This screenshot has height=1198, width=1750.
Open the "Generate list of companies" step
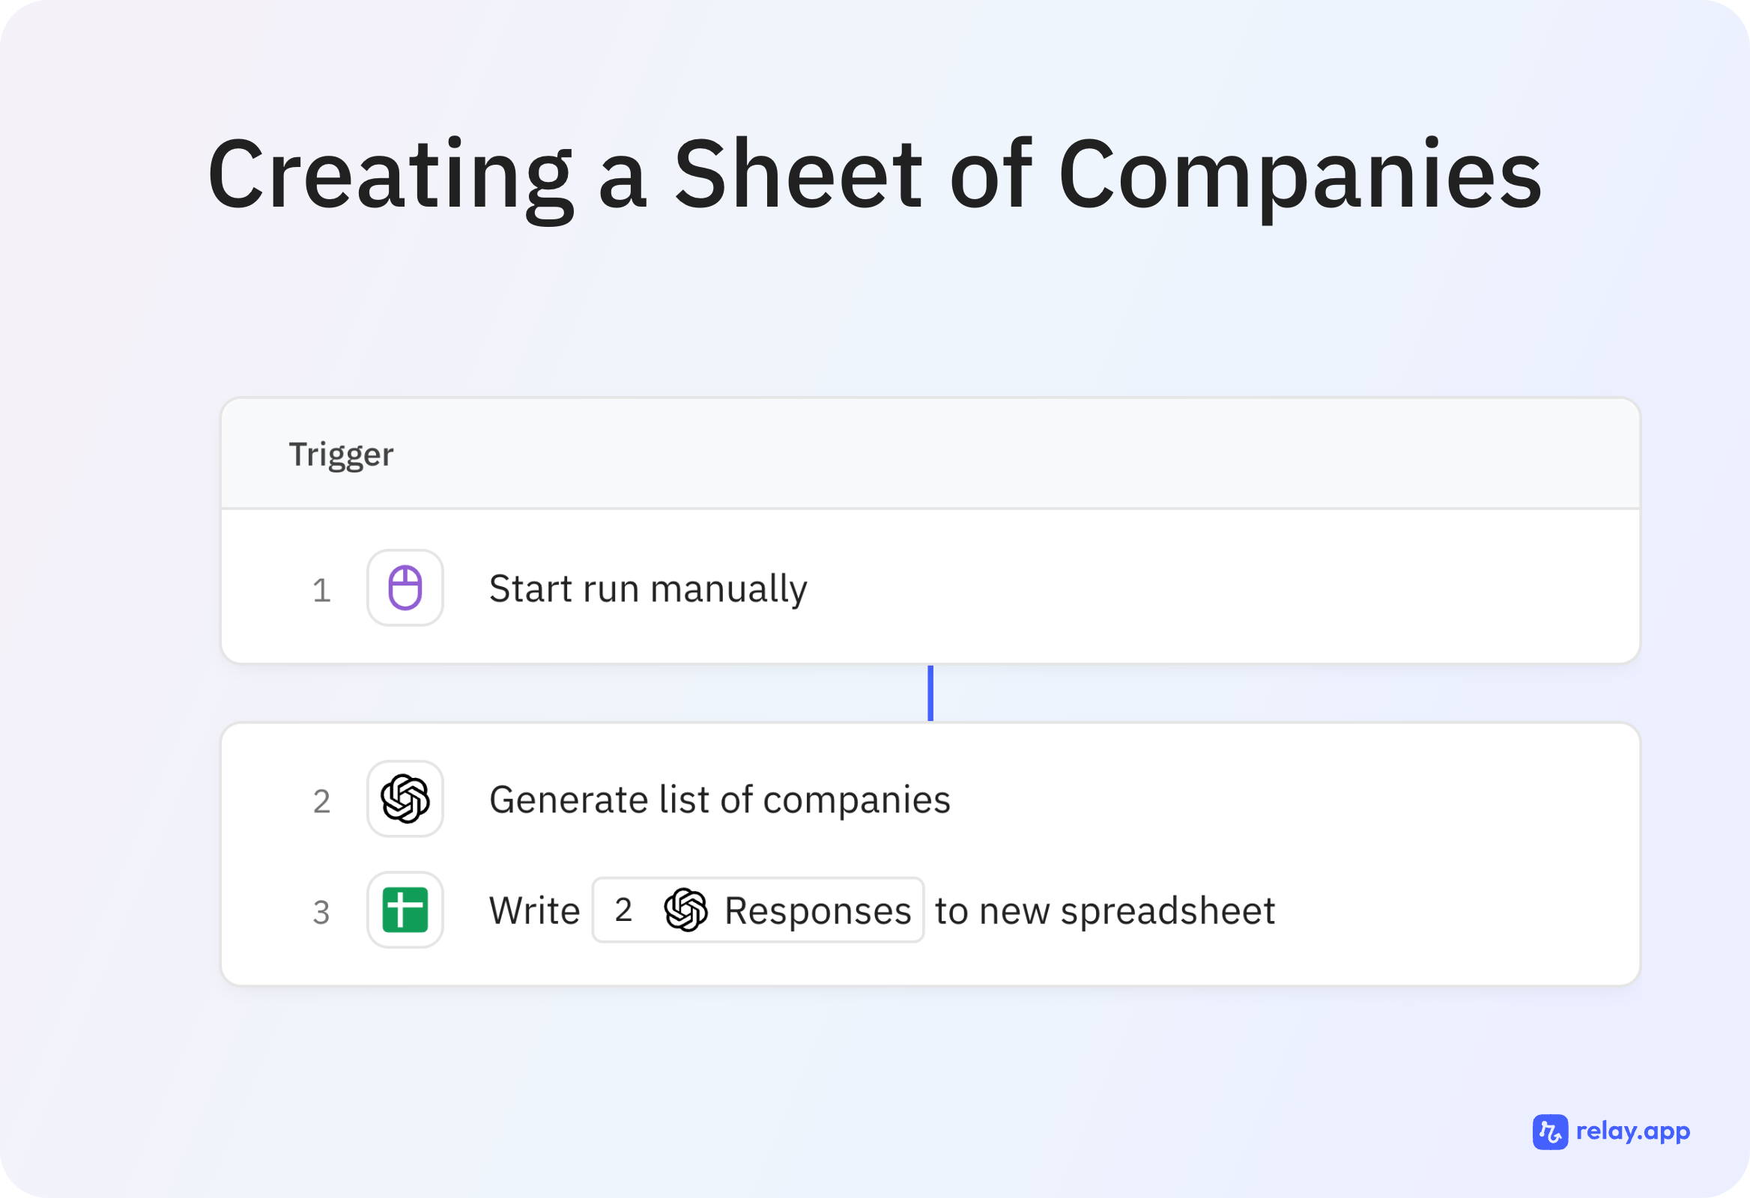pyautogui.click(x=719, y=799)
